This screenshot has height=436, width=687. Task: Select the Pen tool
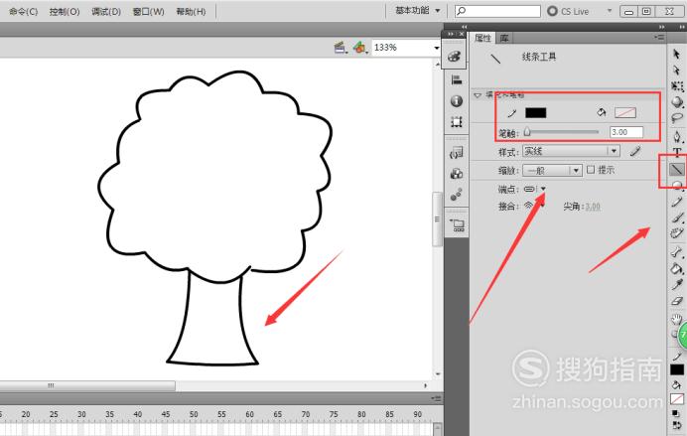click(677, 137)
